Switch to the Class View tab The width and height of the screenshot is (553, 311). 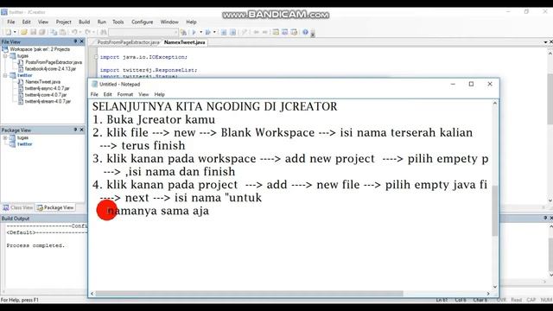click(18, 207)
